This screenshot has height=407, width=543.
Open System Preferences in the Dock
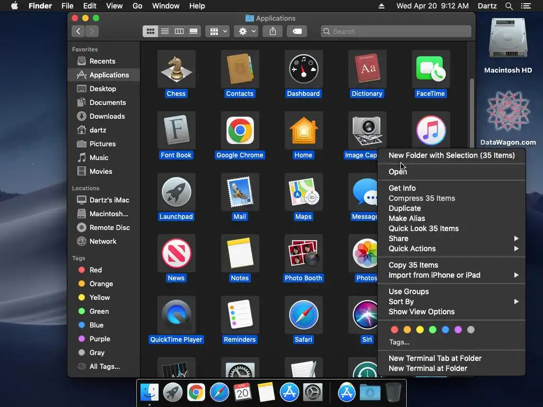click(x=313, y=393)
